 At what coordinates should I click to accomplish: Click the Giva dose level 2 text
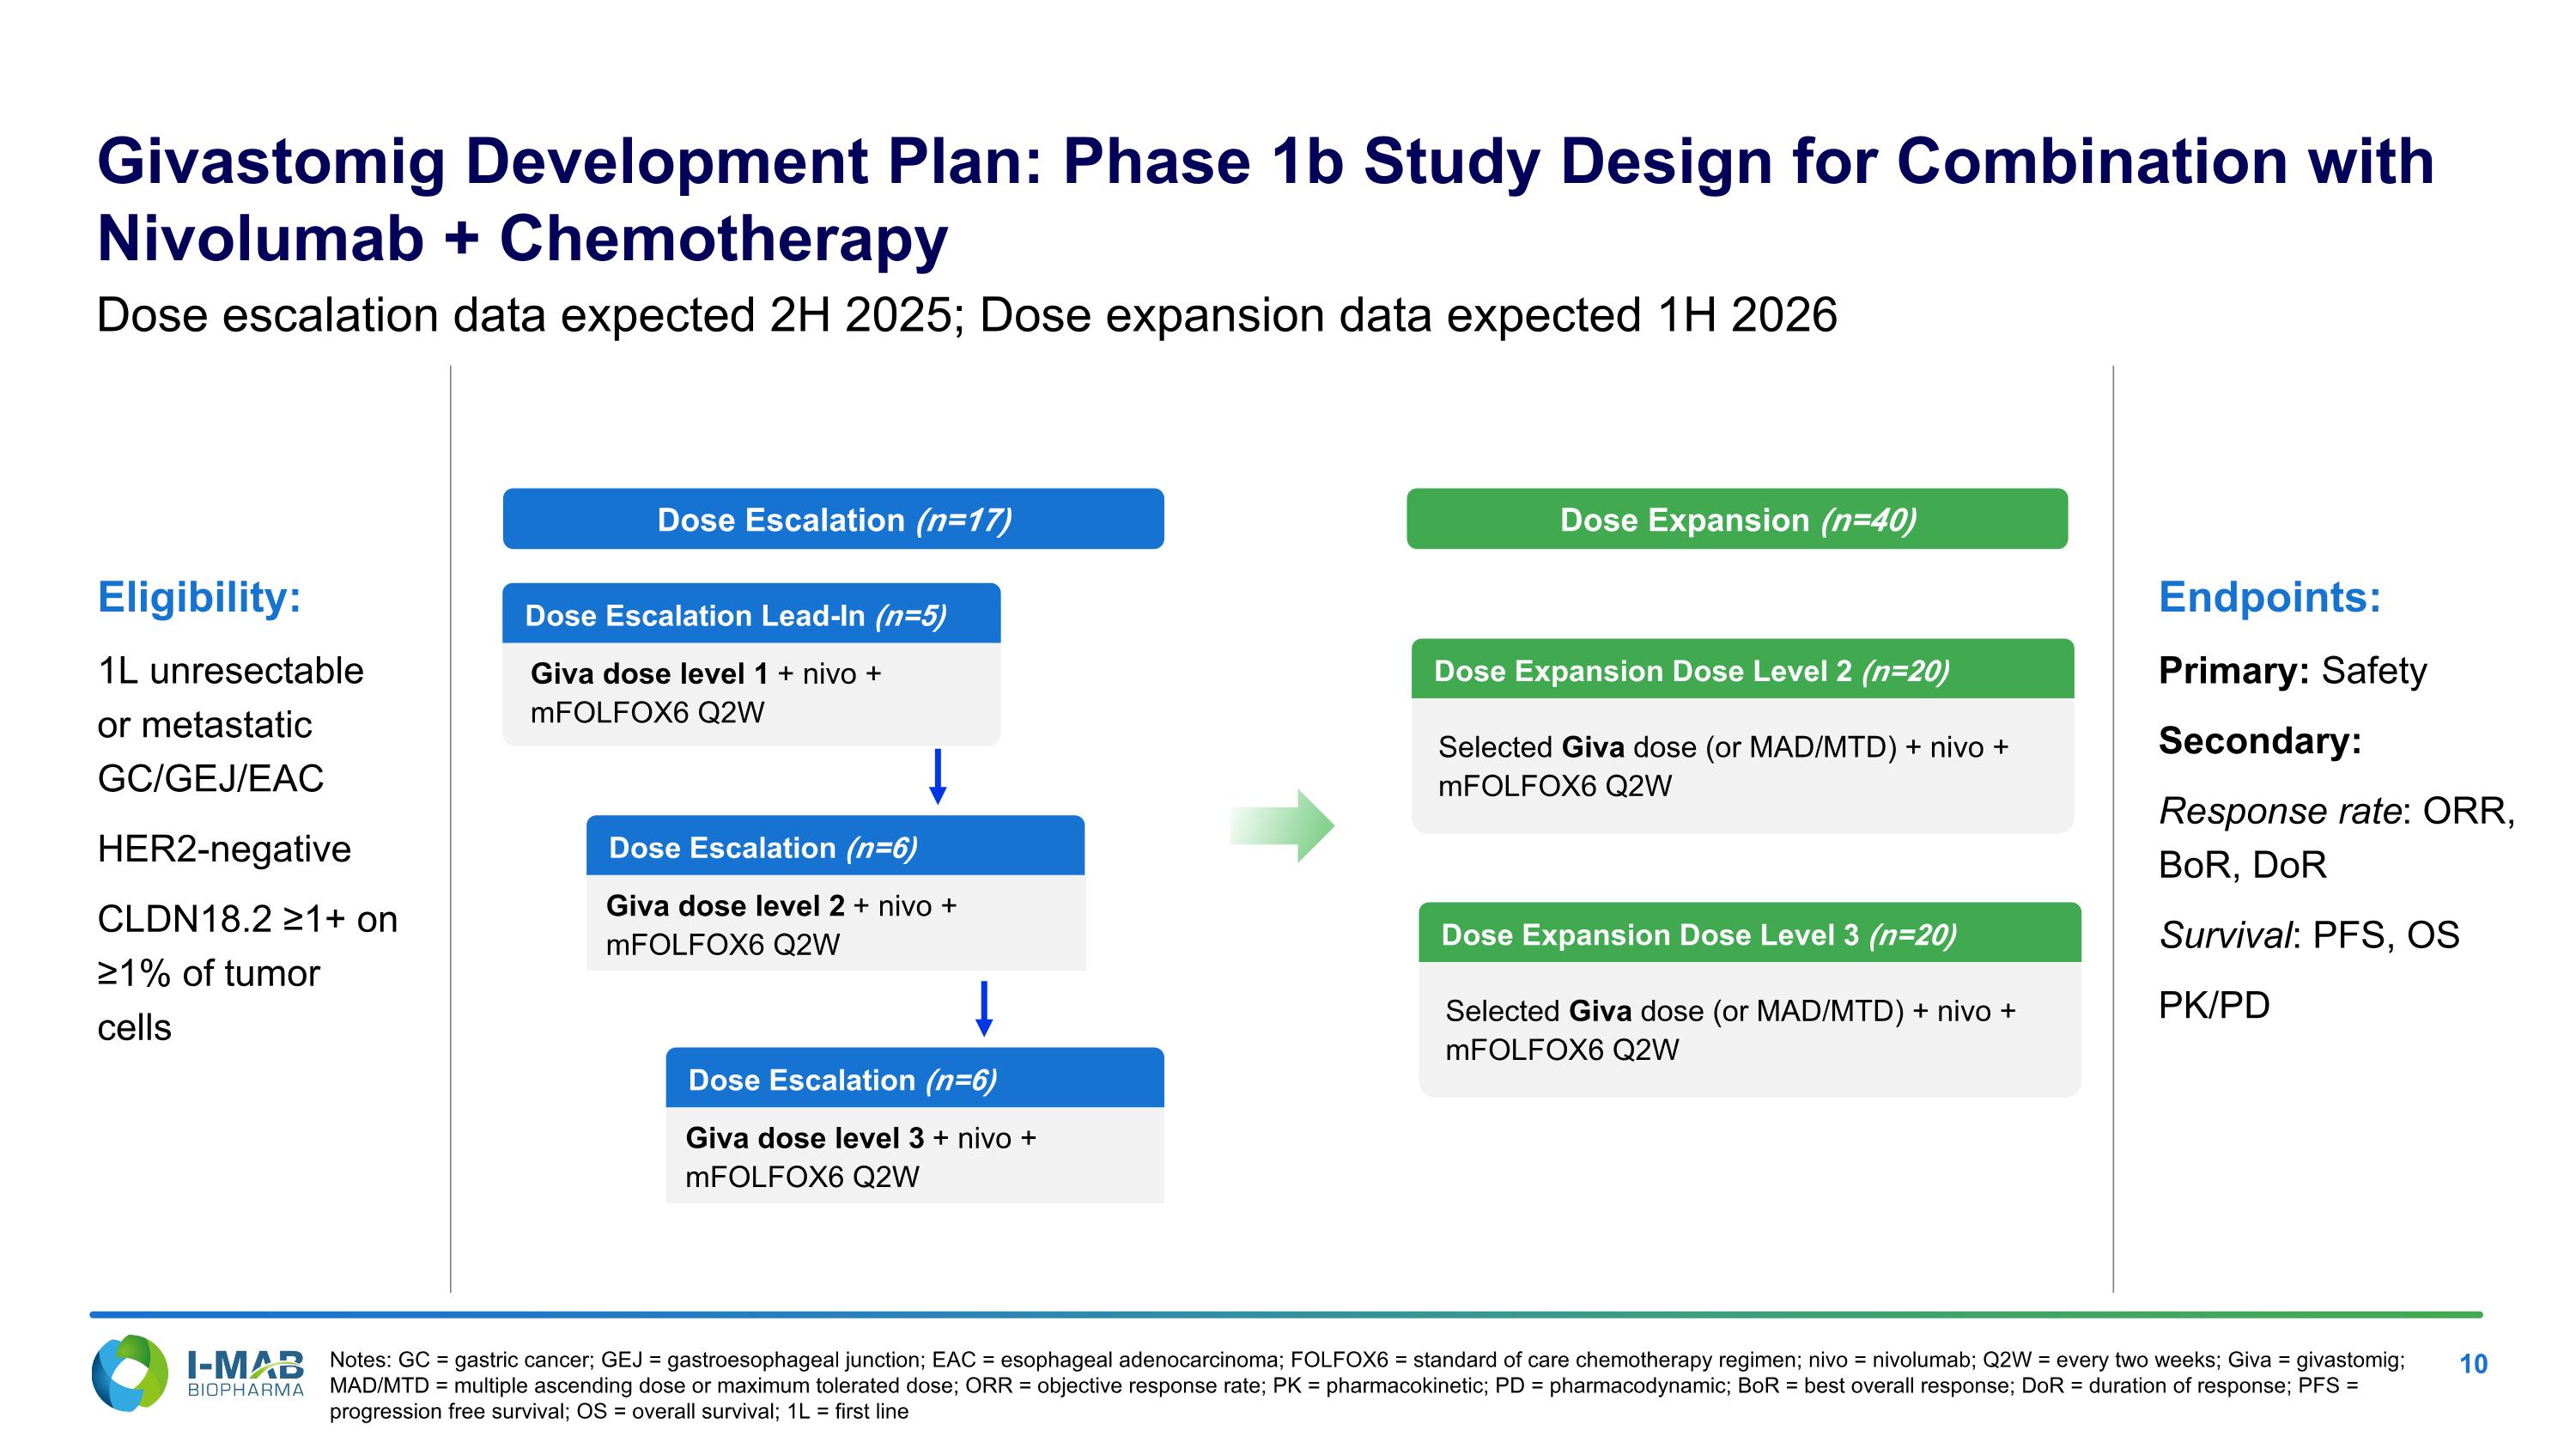pyautogui.click(x=781, y=925)
